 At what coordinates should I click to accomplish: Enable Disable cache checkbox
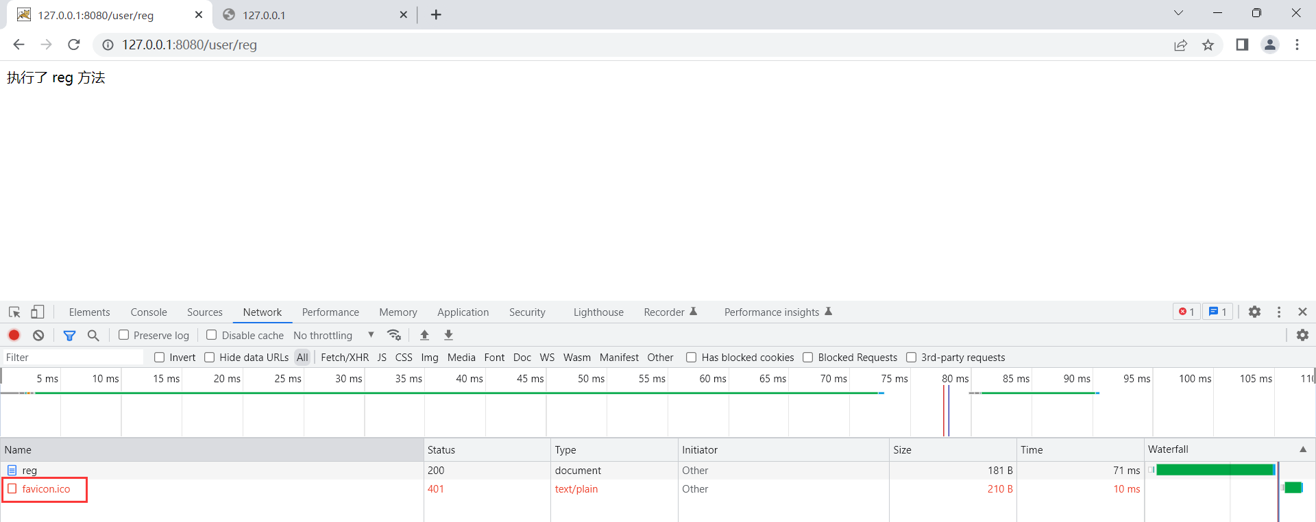pos(212,335)
